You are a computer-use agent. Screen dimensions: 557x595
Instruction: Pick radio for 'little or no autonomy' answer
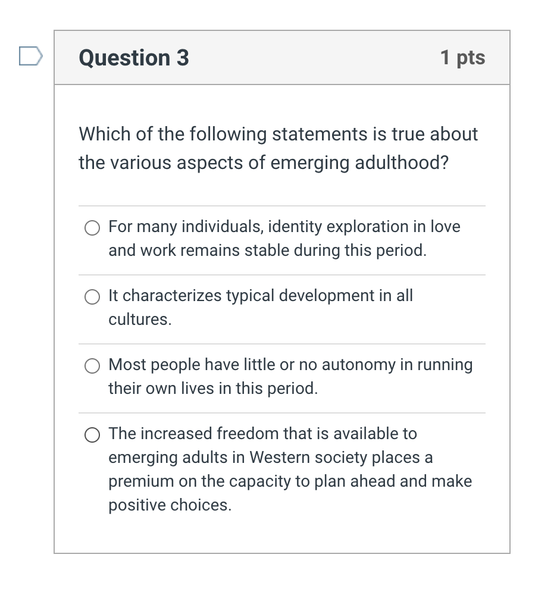click(x=92, y=366)
